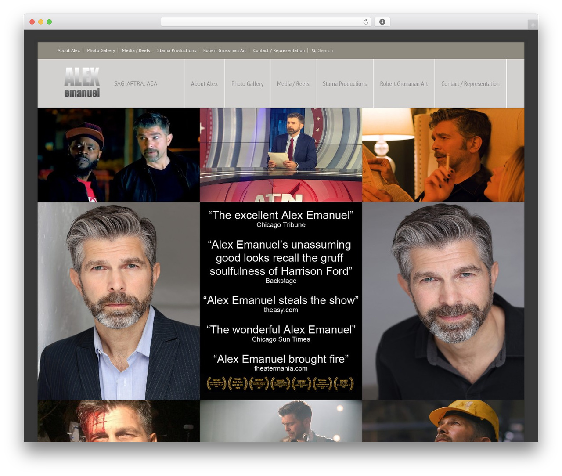Click the browser download icon
562x476 pixels.
click(382, 22)
